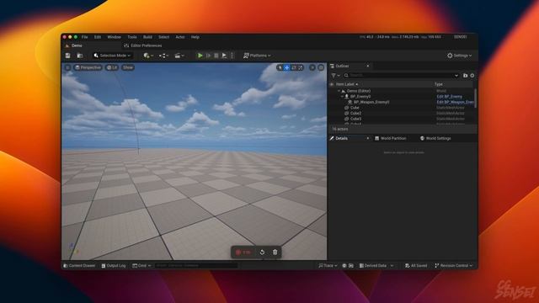Select the Outliner panel tab
The image size is (539, 303).
[x=343, y=66]
